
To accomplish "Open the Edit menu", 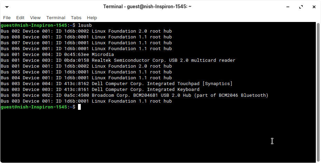I will pos(20,18).
